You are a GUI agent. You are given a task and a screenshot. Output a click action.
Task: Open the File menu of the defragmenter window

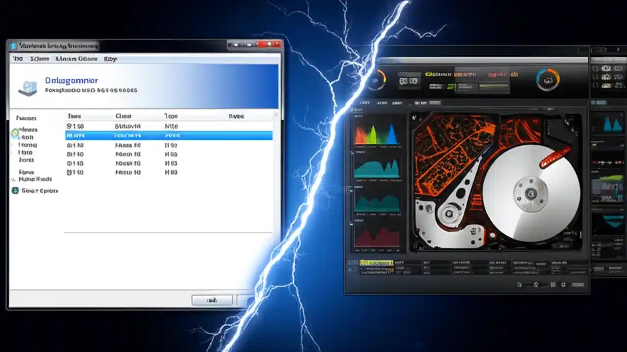click(18, 59)
